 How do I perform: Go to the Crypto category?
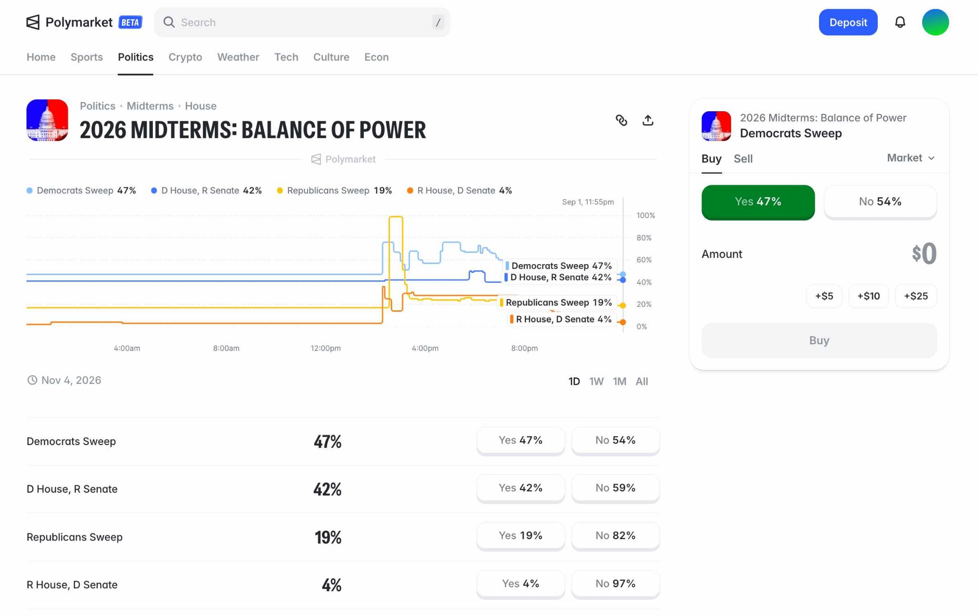pyautogui.click(x=185, y=57)
